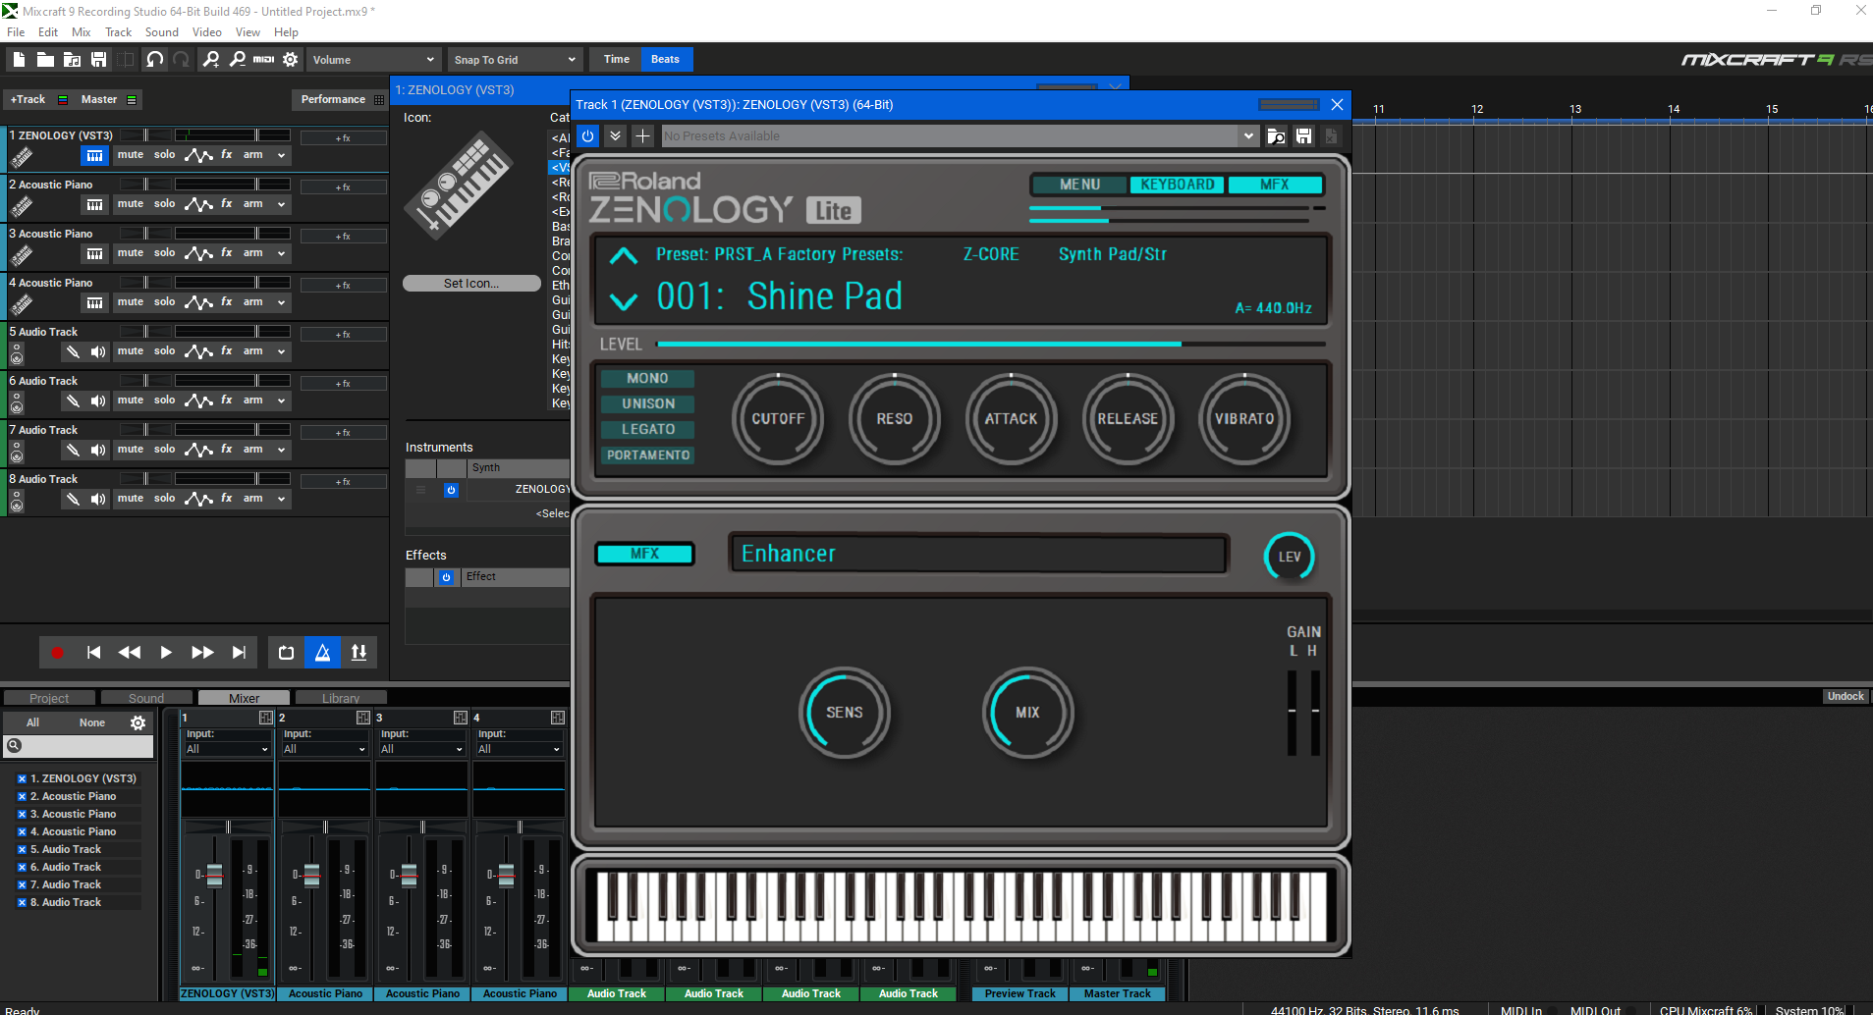This screenshot has height=1015, width=1873.
Task: Uncheck 5. Audio Track in mixer list
Action: (22, 849)
